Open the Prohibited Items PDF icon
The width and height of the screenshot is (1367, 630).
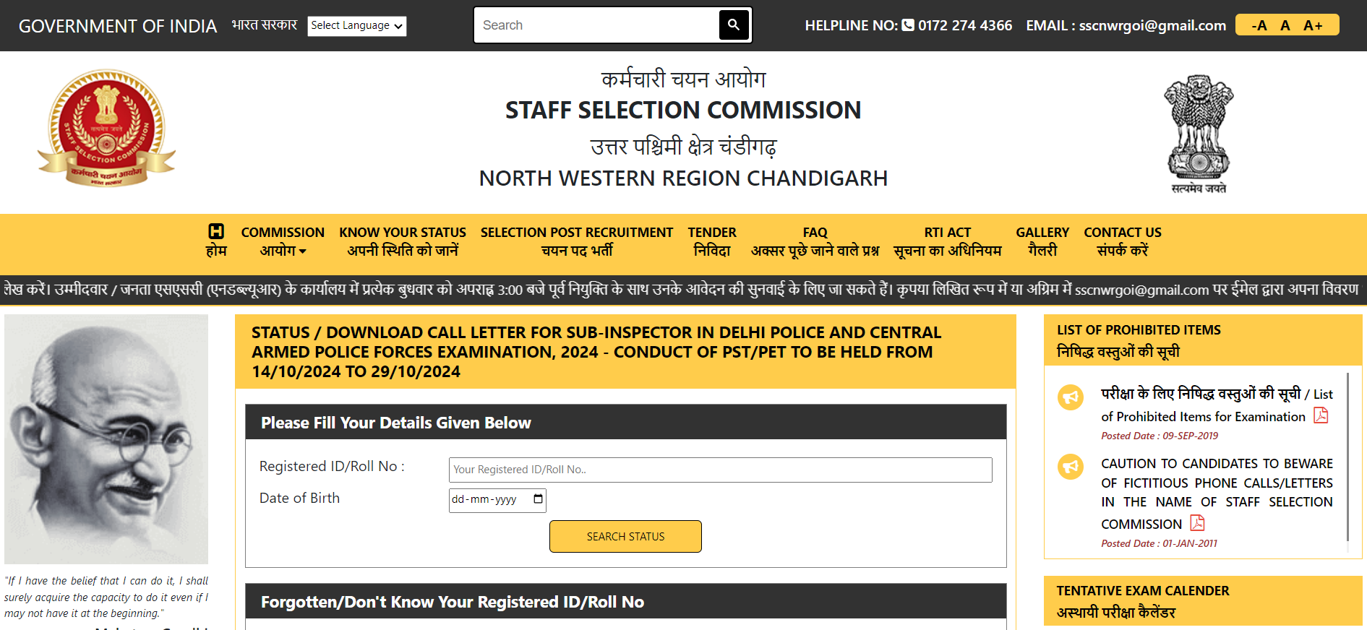(1321, 415)
